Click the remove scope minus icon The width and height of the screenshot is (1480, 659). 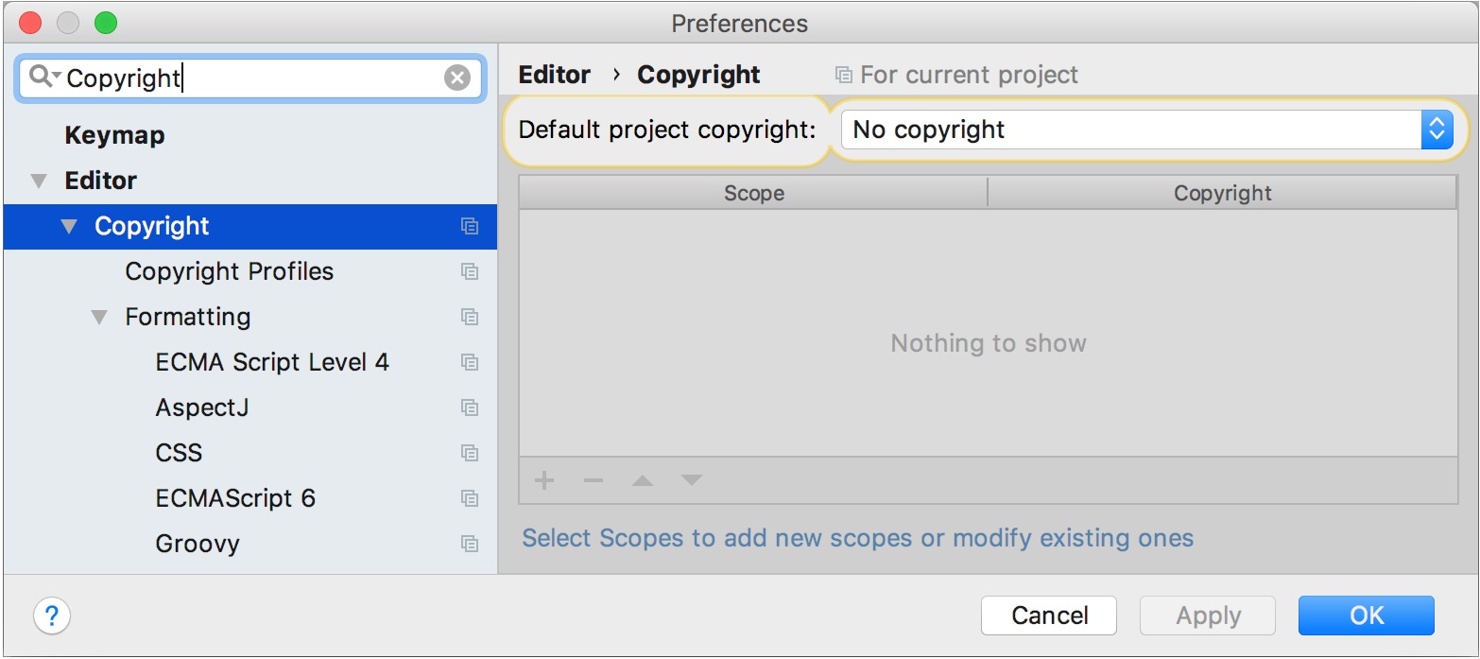coord(594,480)
